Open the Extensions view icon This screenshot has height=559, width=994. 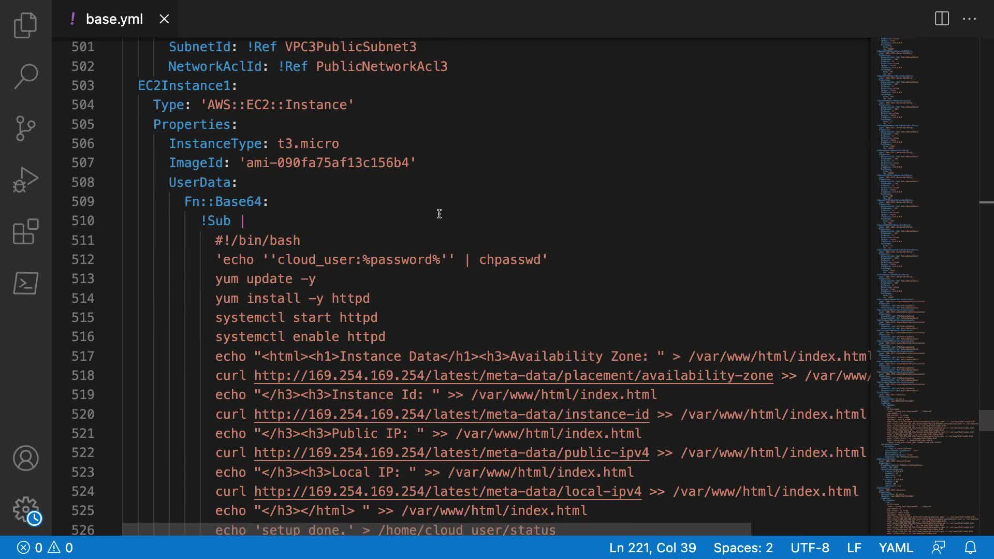(x=25, y=231)
